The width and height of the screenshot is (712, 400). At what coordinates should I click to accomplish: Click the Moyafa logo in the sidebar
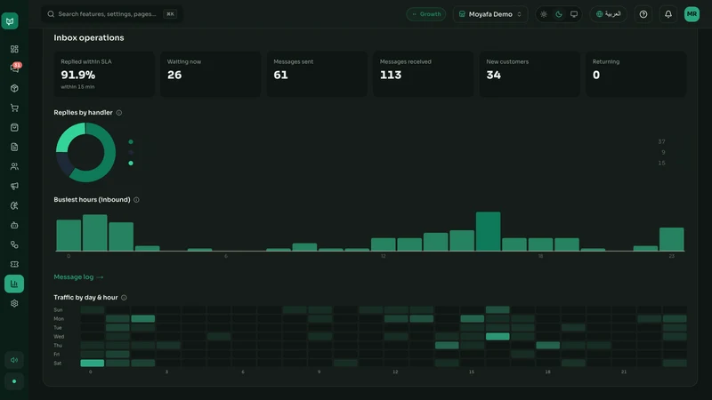(10, 20)
